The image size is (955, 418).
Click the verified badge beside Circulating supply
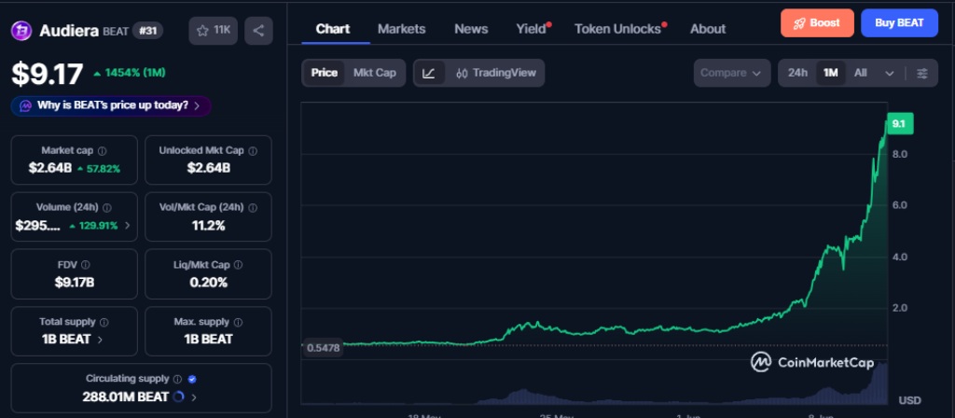pos(192,379)
